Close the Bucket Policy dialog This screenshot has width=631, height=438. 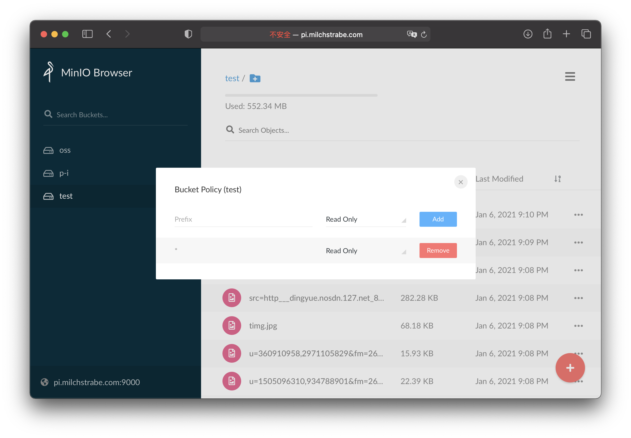(x=461, y=182)
